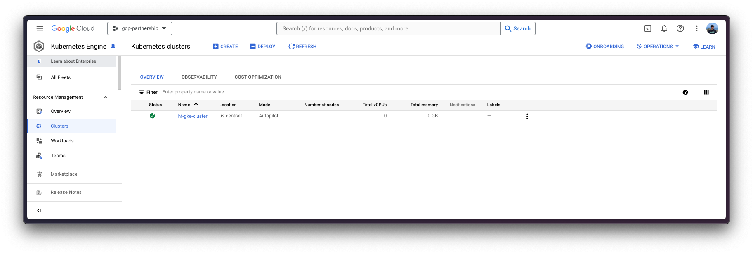Open the user account avatar
753x254 pixels.
tap(712, 28)
